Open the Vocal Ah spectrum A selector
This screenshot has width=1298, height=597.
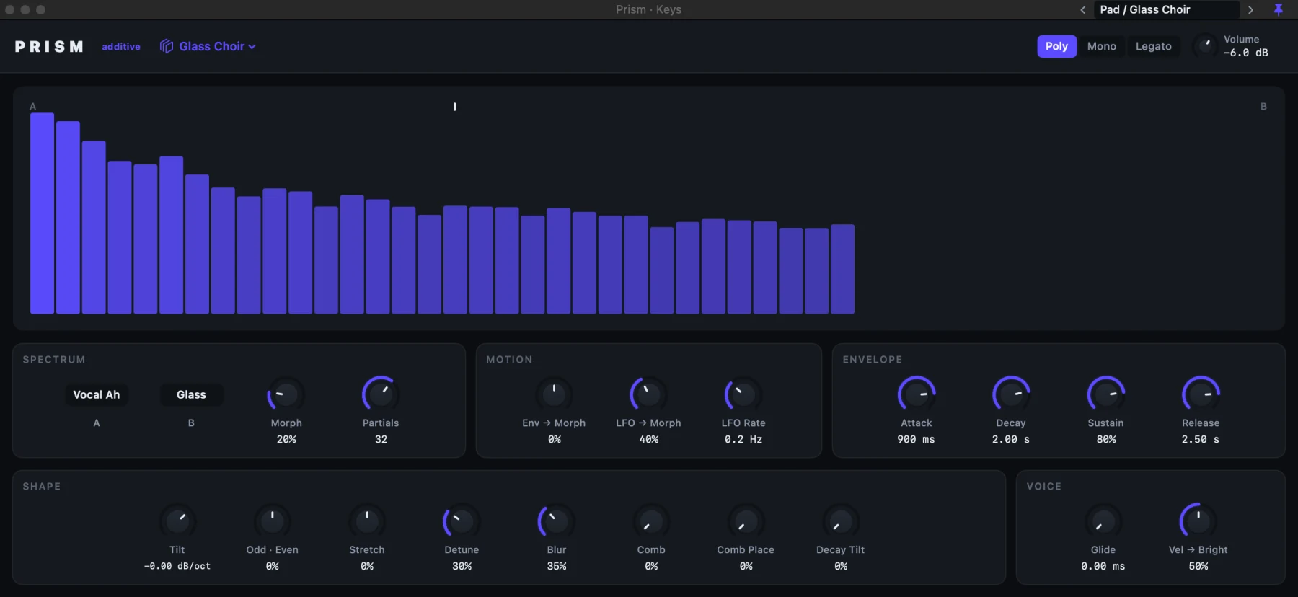coord(97,394)
